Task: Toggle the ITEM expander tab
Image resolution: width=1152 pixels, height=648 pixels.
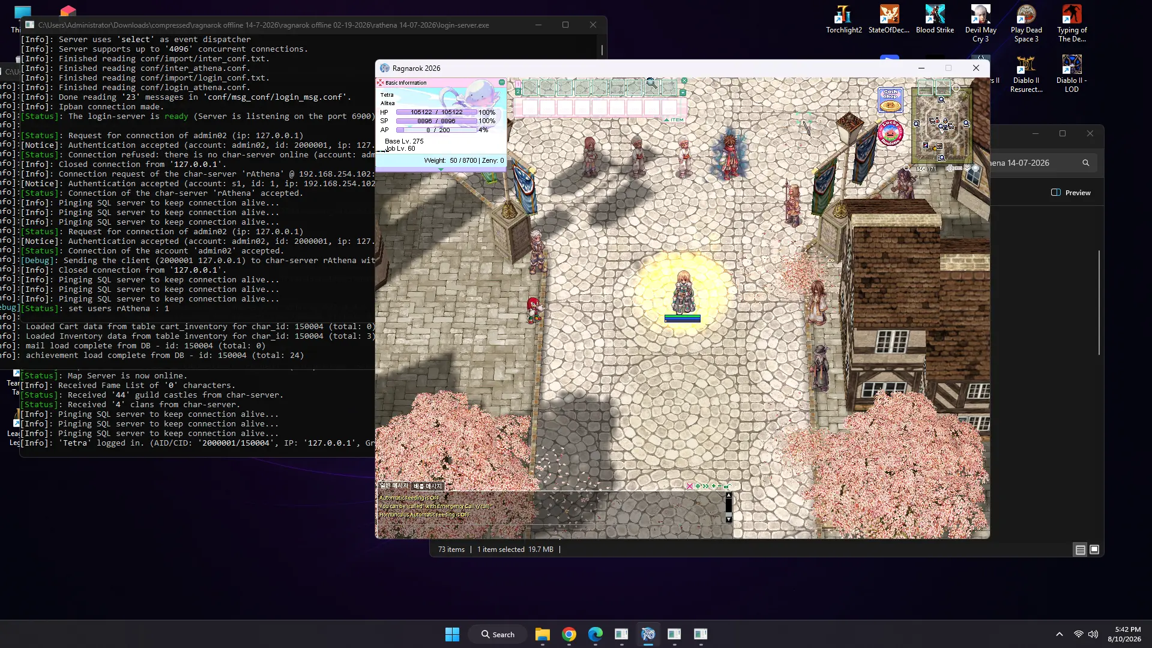Action: pyautogui.click(x=674, y=120)
